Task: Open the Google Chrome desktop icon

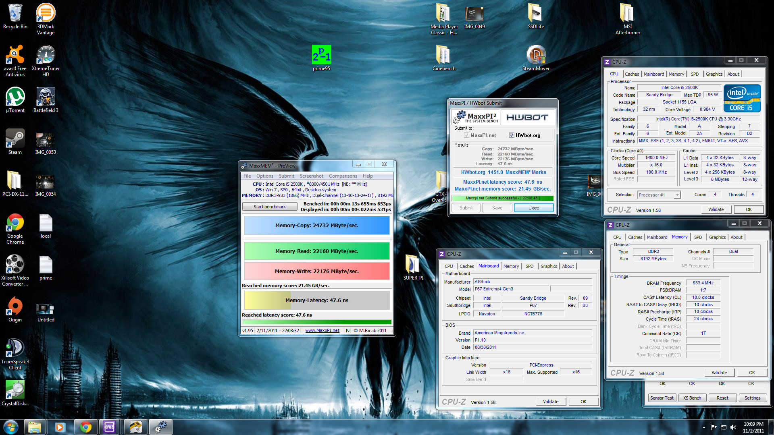Action: (15, 228)
